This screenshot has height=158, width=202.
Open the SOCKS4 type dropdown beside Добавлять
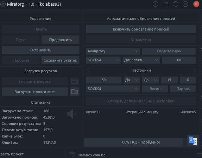[x=103, y=60]
